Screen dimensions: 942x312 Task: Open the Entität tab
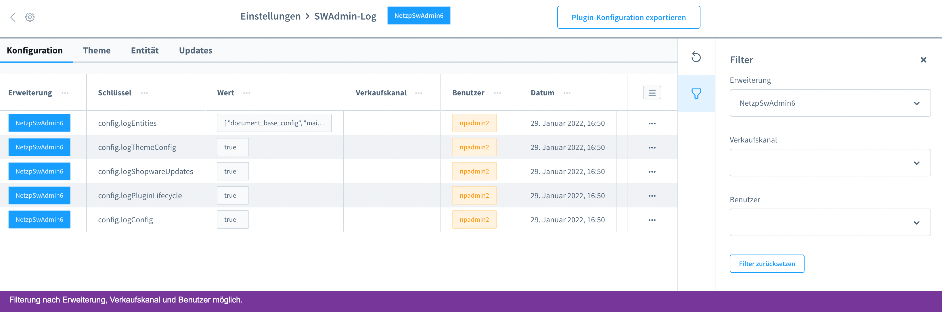click(145, 50)
